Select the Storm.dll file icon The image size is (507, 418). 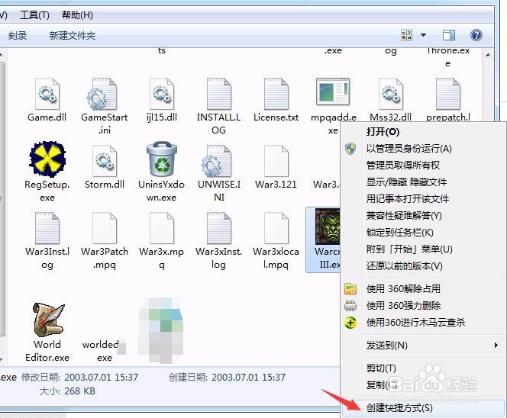point(105,161)
